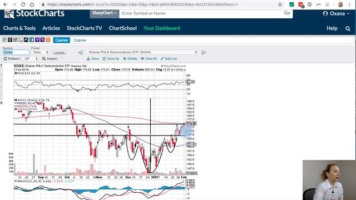
Task: Open the green chart browser extension
Action: pyautogui.click(x=291, y=4)
